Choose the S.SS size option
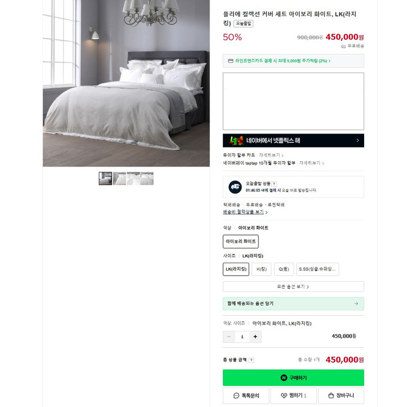 (317, 269)
